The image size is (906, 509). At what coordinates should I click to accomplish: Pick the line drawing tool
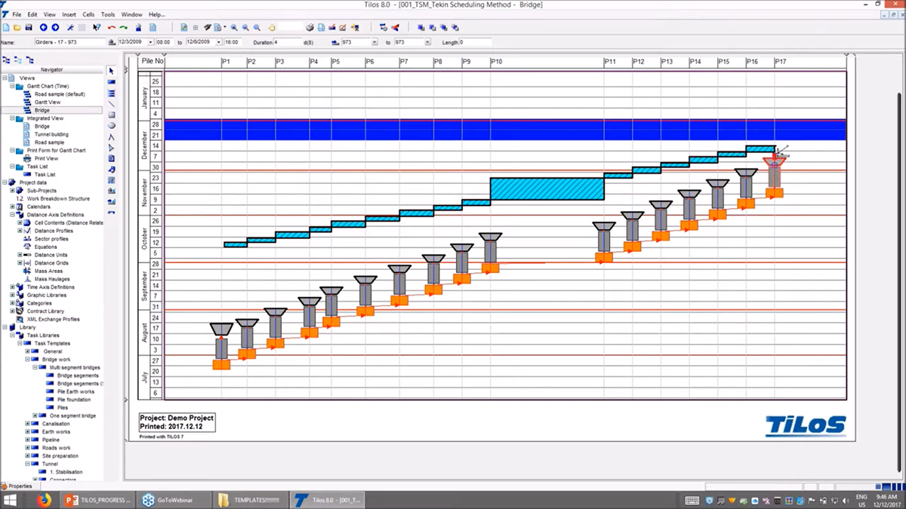[x=112, y=104]
